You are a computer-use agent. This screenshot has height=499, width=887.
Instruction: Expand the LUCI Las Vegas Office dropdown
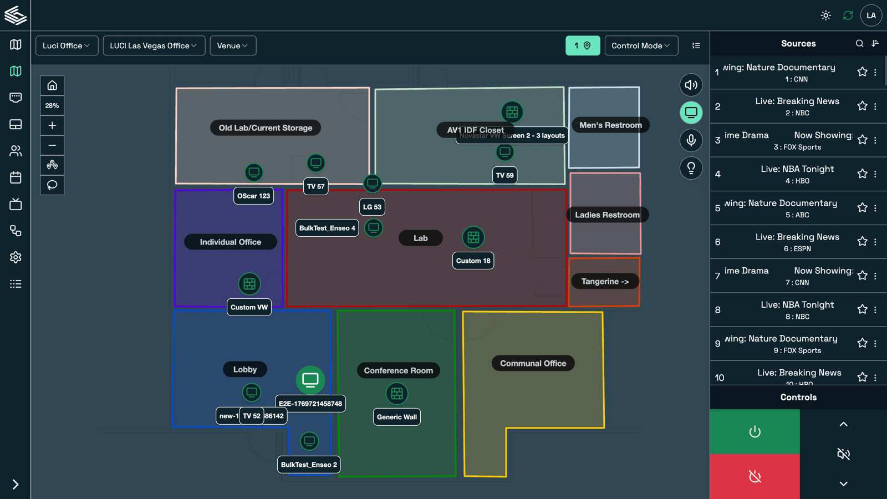pos(154,45)
